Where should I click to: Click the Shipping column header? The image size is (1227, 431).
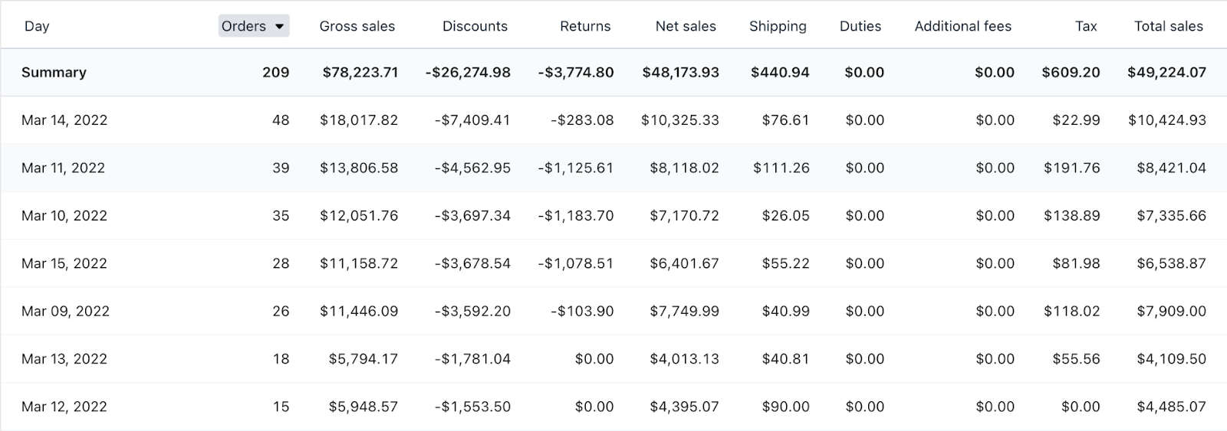point(778,26)
